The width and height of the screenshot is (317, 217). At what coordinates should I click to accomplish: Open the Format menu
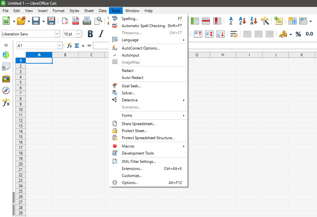58,11
